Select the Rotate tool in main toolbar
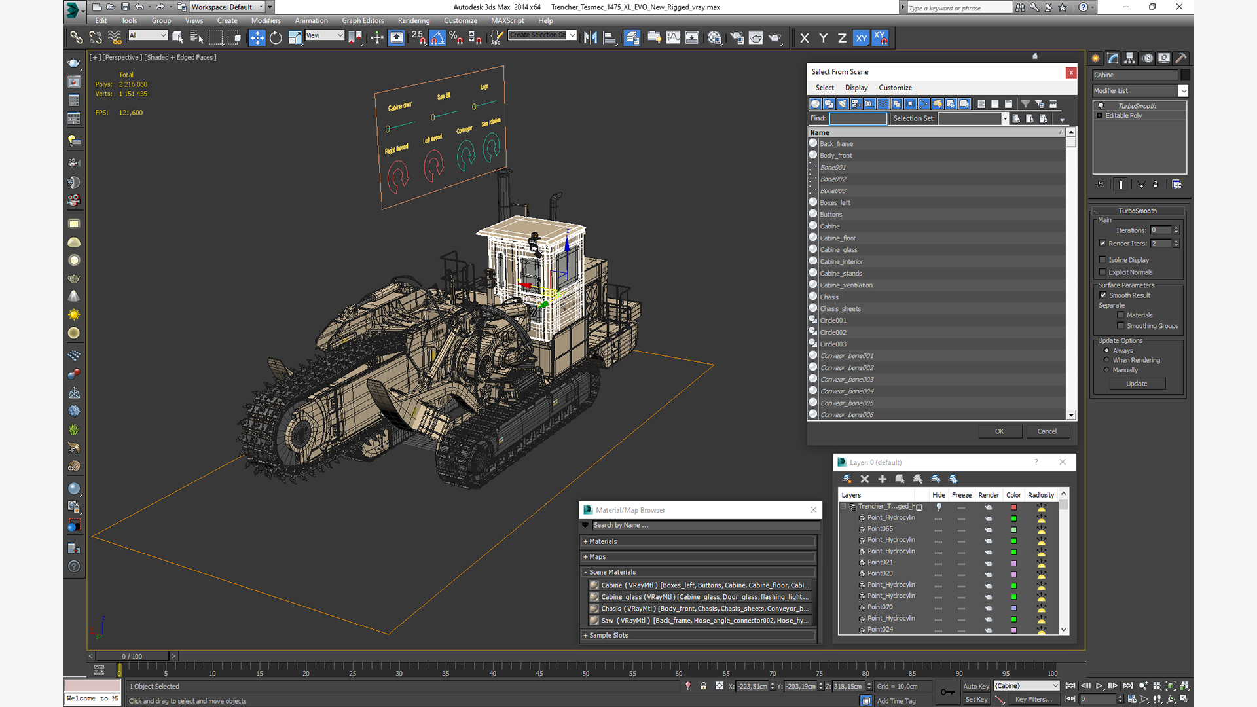 [x=276, y=38]
